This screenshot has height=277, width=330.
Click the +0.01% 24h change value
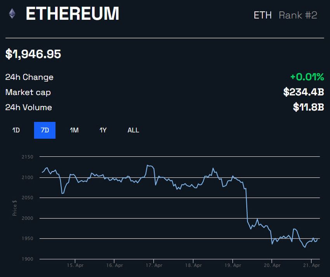(307, 77)
